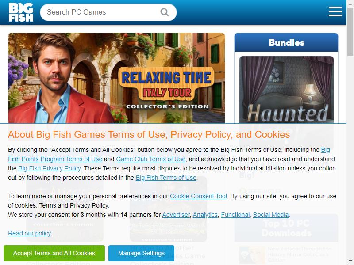This screenshot has height=265, width=354.
Task: Open the hamburger menu
Action: pos(335,11)
